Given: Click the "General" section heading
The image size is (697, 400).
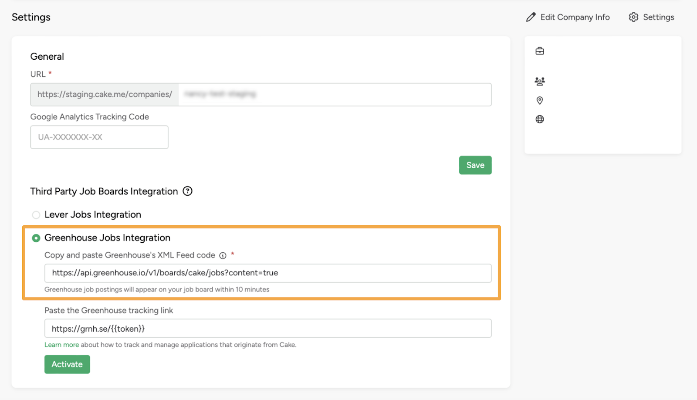Looking at the screenshot, I should point(47,57).
